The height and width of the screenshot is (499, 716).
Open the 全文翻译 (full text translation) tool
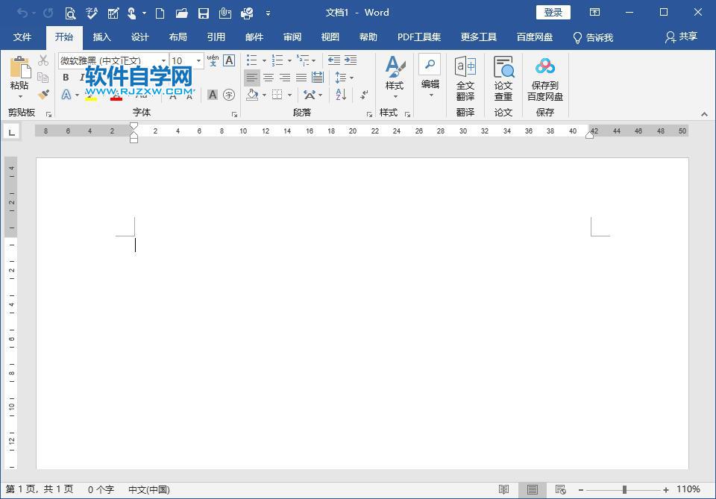[465, 80]
